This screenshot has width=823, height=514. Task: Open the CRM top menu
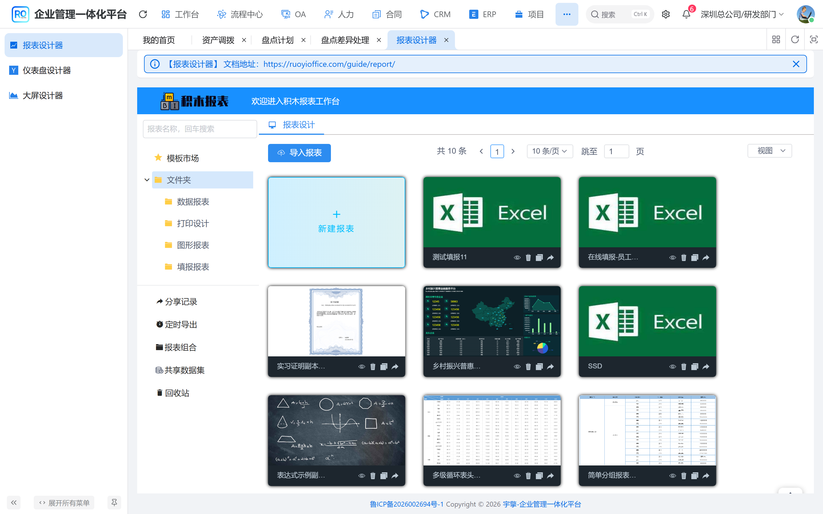pyautogui.click(x=436, y=14)
